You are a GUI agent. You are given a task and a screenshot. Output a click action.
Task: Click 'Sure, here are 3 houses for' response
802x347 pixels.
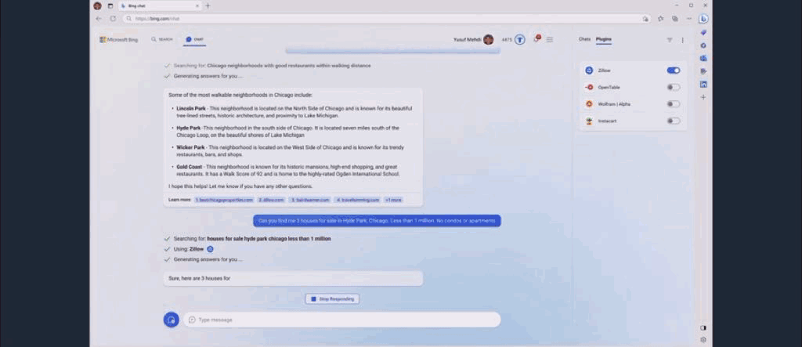(x=293, y=278)
